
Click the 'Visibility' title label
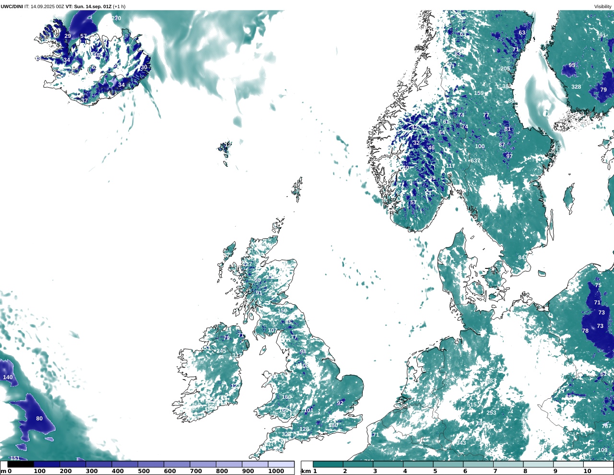603,7
